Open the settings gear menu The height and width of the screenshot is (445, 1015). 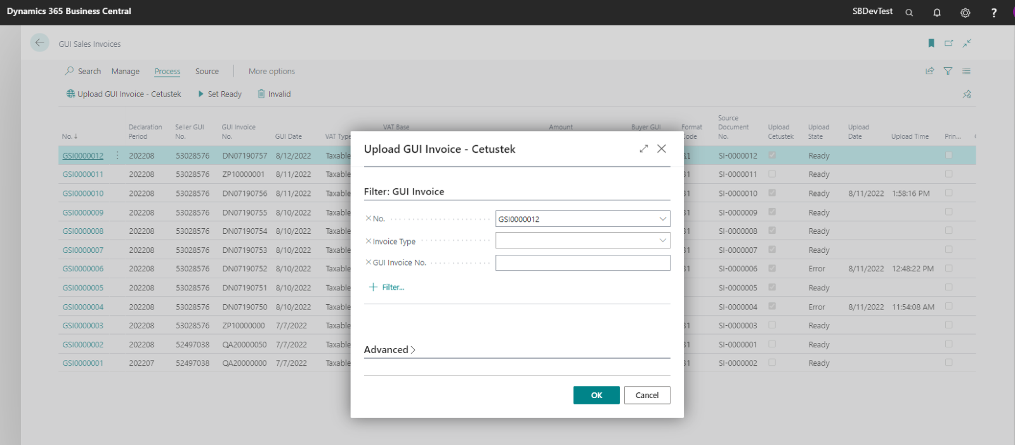click(x=965, y=12)
